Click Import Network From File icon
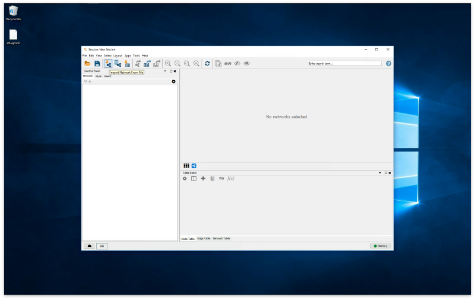The height and width of the screenshot is (300, 475). [x=108, y=64]
